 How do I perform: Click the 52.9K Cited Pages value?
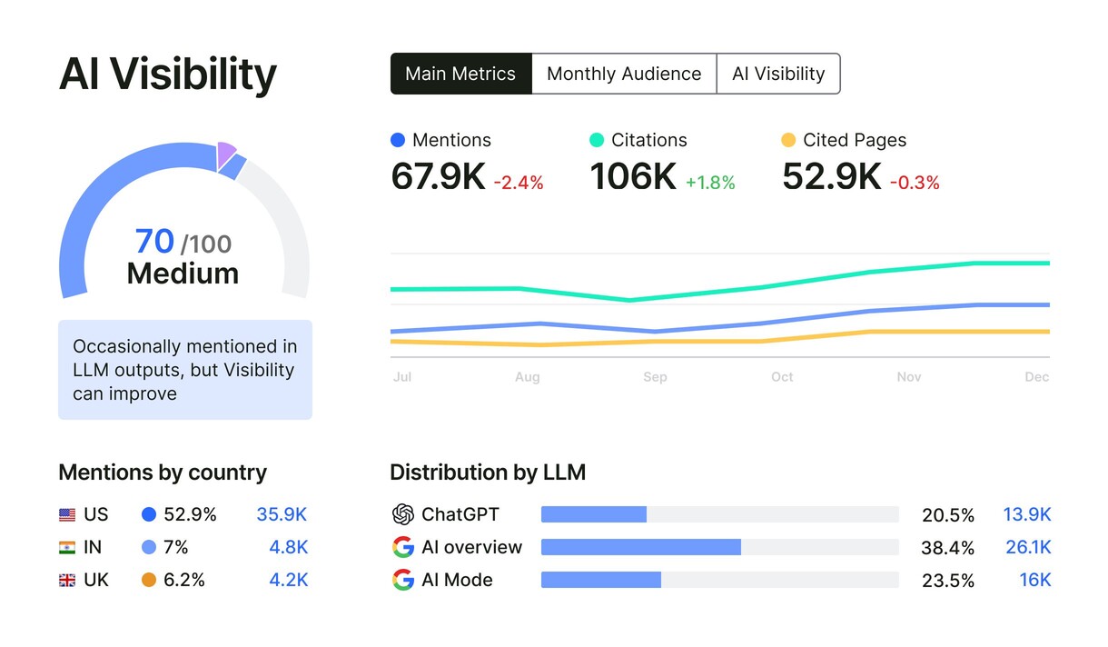click(x=832, y=176)
